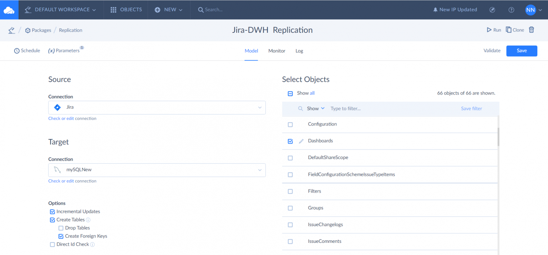Run the replication package
The height and width of the screenshot is (255, 548).
(494, 30)
